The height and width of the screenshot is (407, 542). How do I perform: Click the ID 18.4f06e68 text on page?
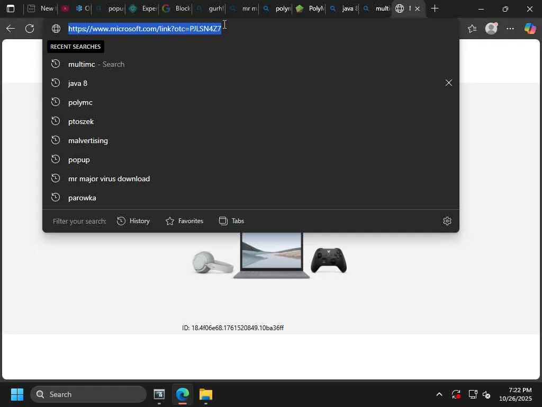point(233,328)
